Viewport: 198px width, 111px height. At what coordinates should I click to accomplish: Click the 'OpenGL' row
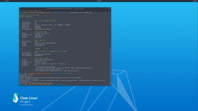(x=36, y=33)
